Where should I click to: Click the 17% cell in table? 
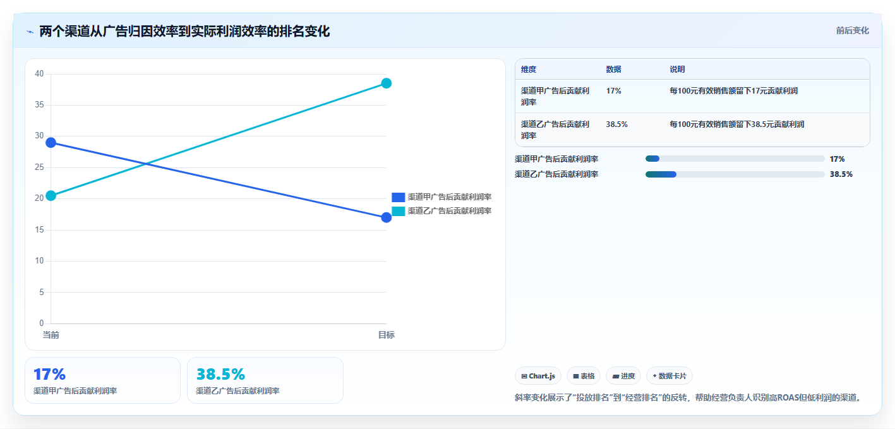(x=613, y=91)
